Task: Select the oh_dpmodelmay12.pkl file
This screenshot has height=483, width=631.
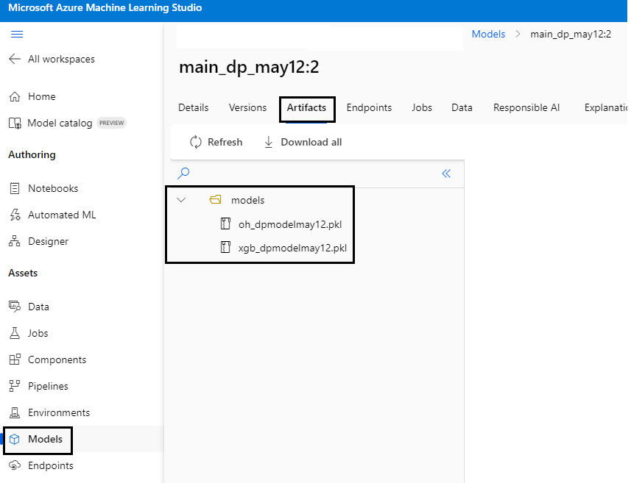Action: tap(290, 224)
